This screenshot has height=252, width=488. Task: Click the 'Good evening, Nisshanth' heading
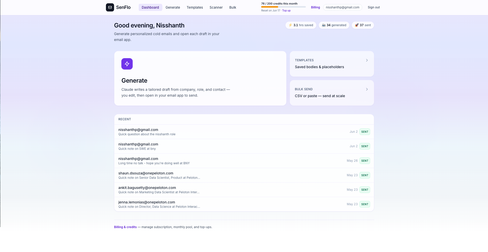[149, 25]
